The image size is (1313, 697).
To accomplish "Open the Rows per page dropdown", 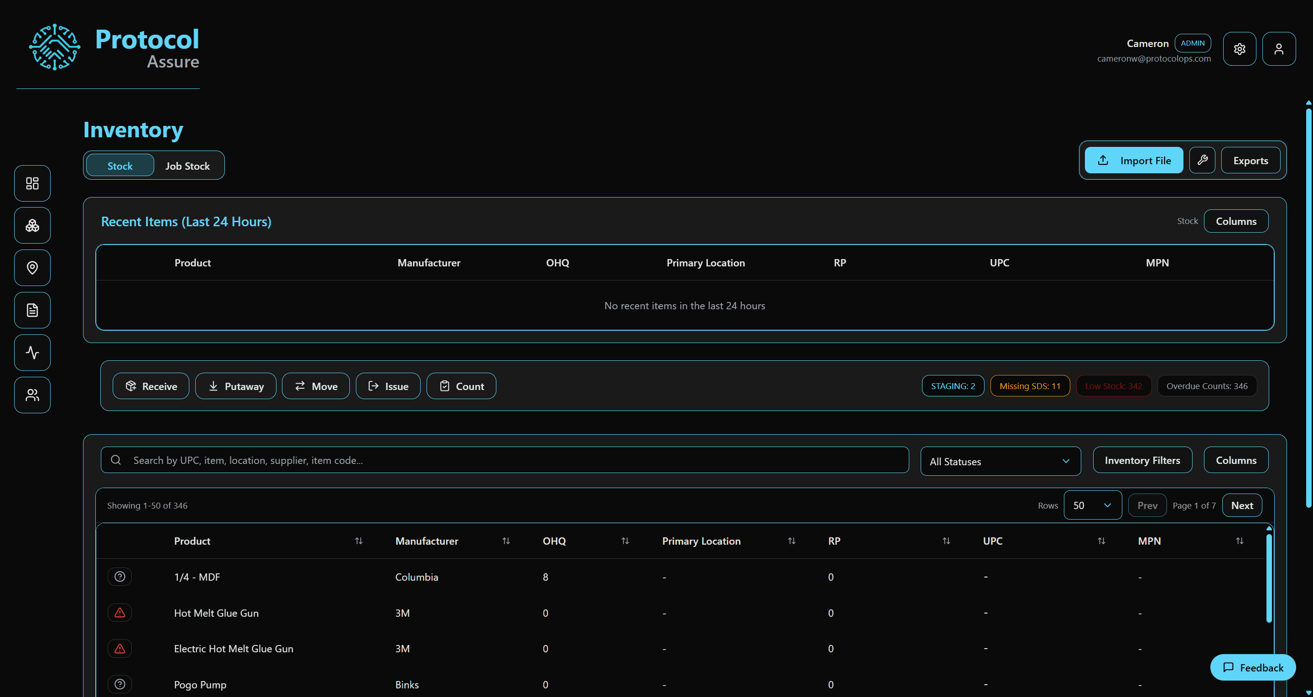I will 1092,505.
